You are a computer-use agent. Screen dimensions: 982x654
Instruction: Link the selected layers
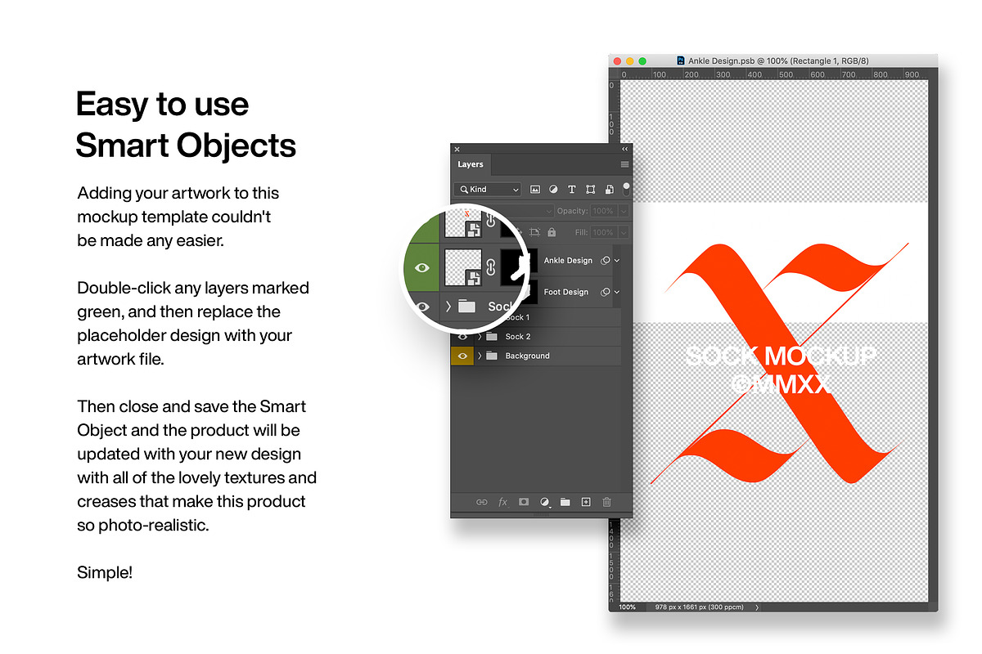482,502
